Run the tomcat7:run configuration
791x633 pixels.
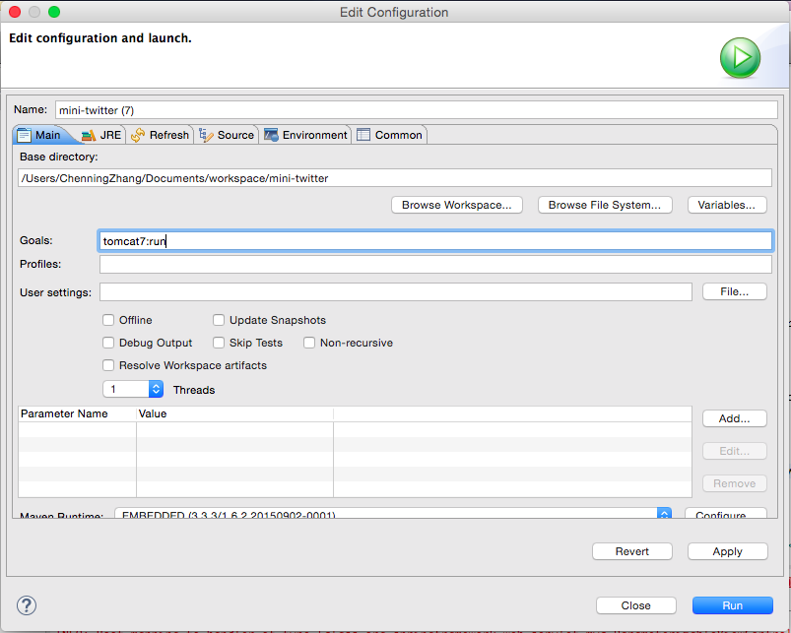[x=733, y=605]
